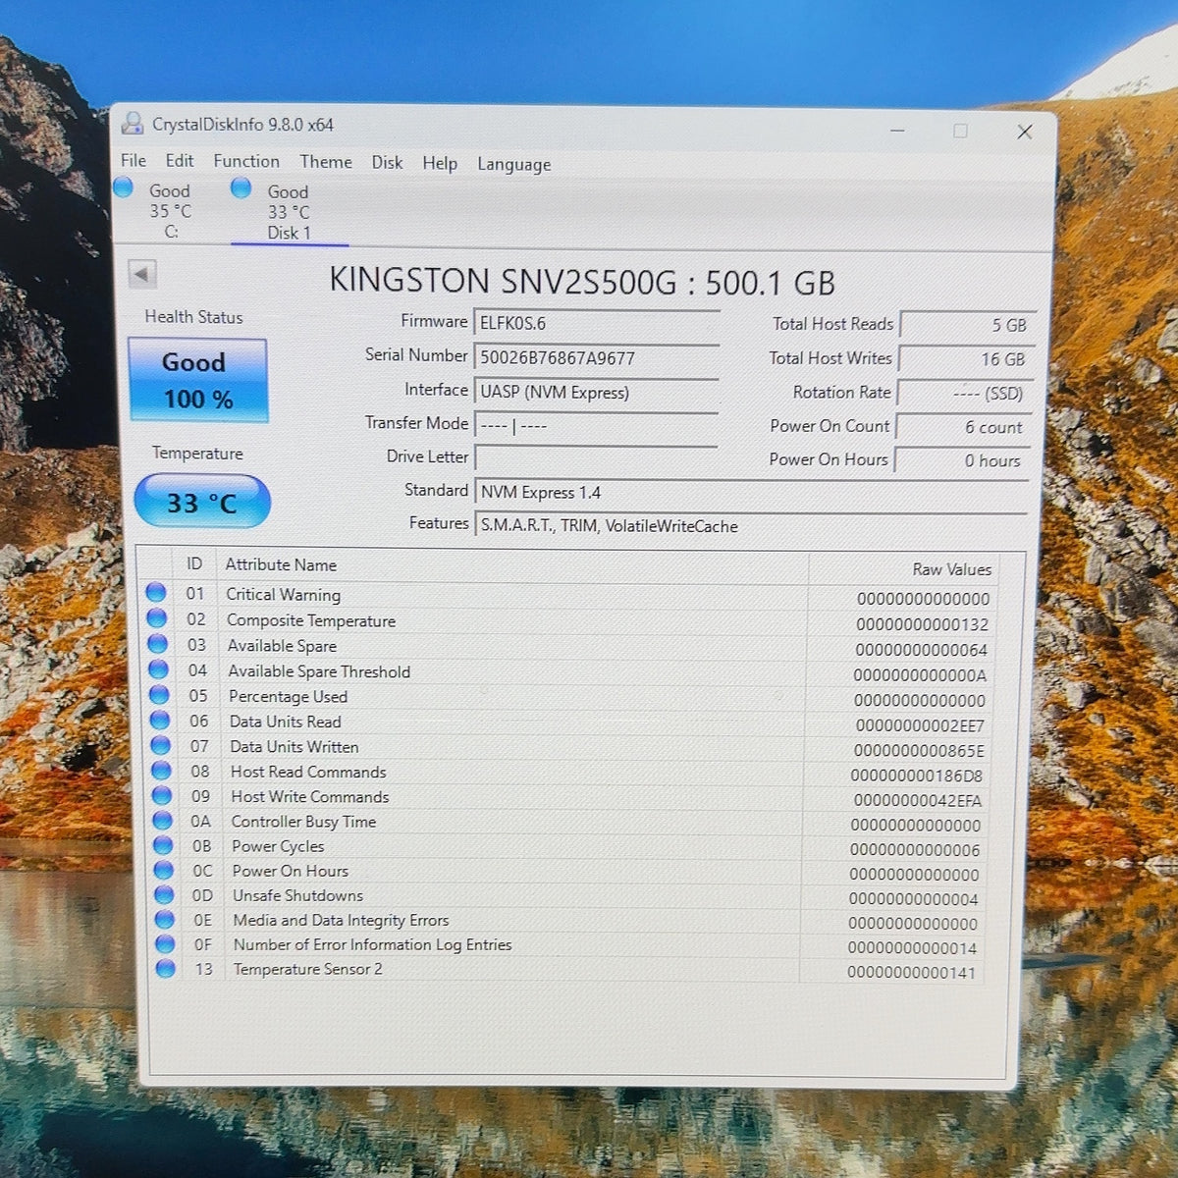Click the status orb for Controller Busy Time
Image resolution: width=1178 pixels, height=1178 pixels.
tap(162, 820)
